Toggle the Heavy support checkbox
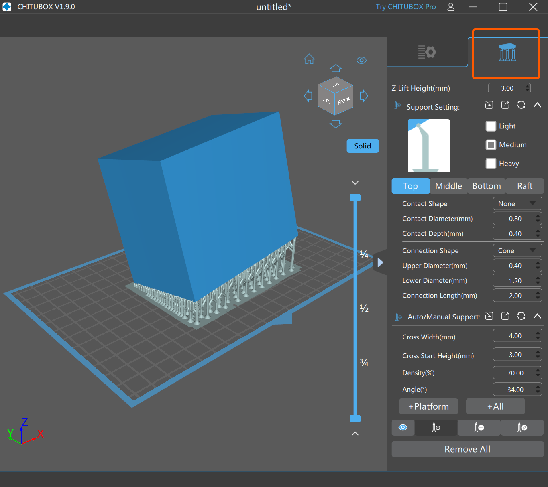Viewport: 548px width, 487px height. 491,163
